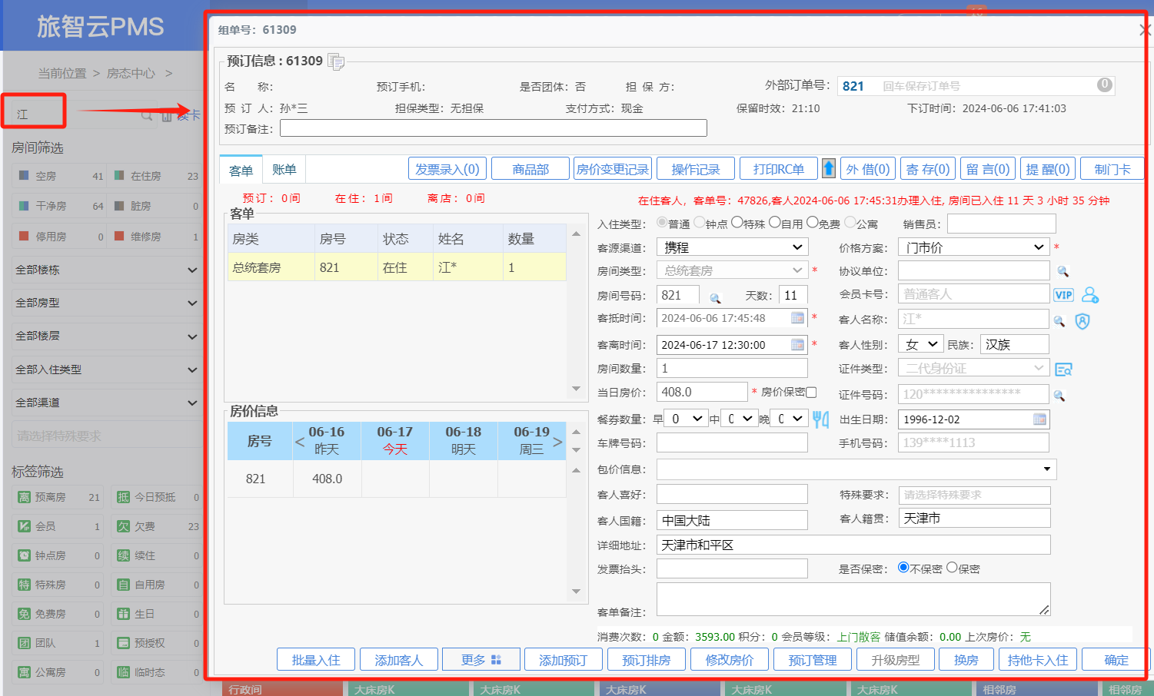Open calendar picker for birth date
Viewport: 1154px width, 696px height.
[x=1039, y=419]
